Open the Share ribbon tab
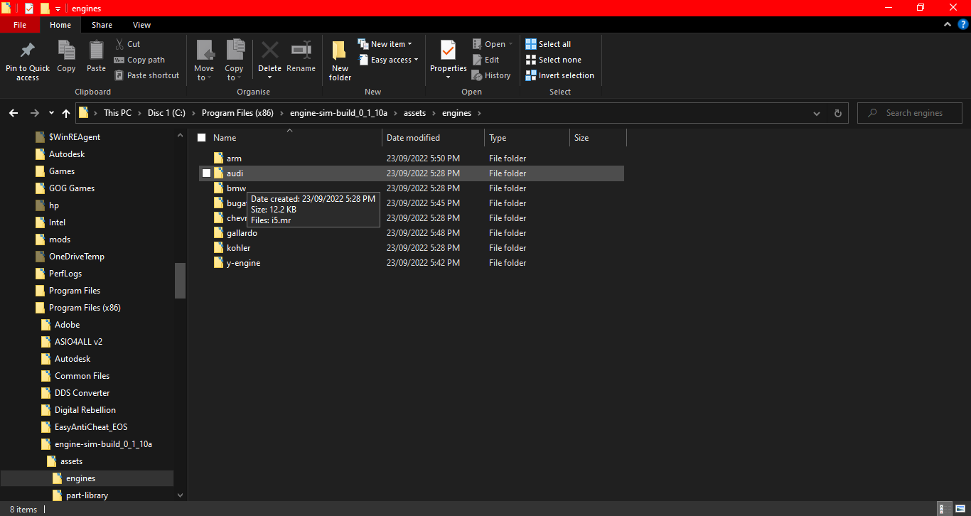971x516 pixels. coord(102,24)
